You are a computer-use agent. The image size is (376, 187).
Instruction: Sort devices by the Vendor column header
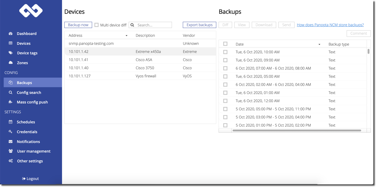pyautogui.click(x=189, y=35)
